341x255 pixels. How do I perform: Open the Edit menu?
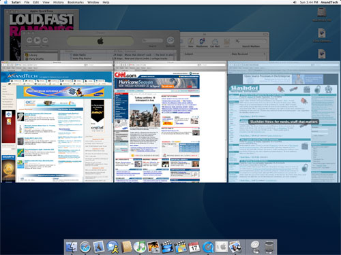[x=36, y=2]
